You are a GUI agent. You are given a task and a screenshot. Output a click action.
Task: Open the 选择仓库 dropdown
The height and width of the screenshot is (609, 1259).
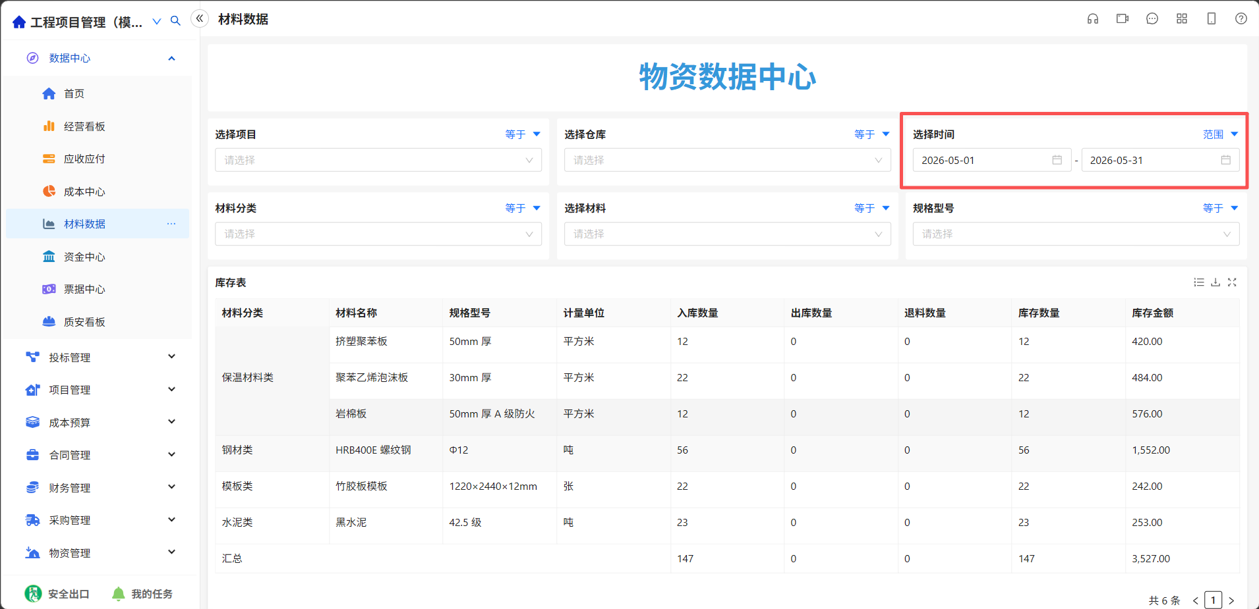coord(728,160)
